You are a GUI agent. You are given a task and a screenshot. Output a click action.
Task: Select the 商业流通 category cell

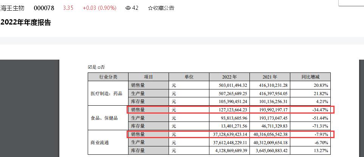(108, 143)
